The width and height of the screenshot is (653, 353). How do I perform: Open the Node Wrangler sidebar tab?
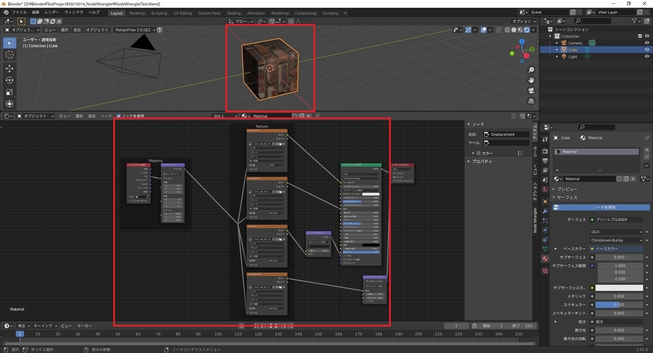click(535, 220)
